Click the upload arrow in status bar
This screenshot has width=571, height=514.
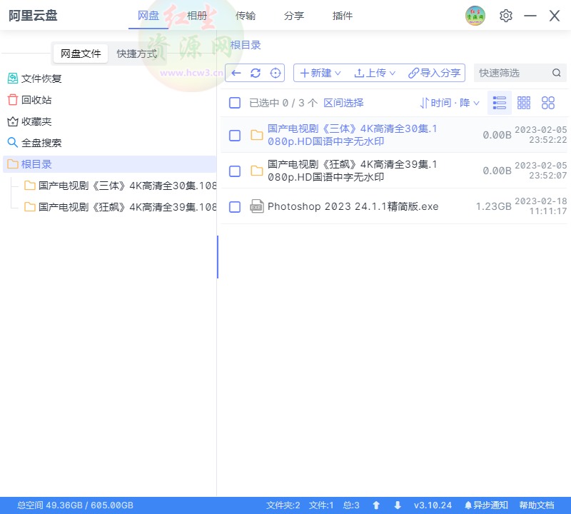[x=376, y=505]
